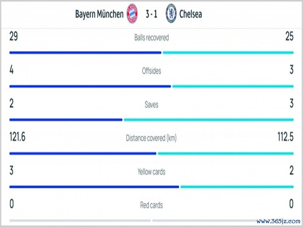Click the cyan Saves bar for Chelsea
The image size is (303, 227).
[x=209, y=120]
